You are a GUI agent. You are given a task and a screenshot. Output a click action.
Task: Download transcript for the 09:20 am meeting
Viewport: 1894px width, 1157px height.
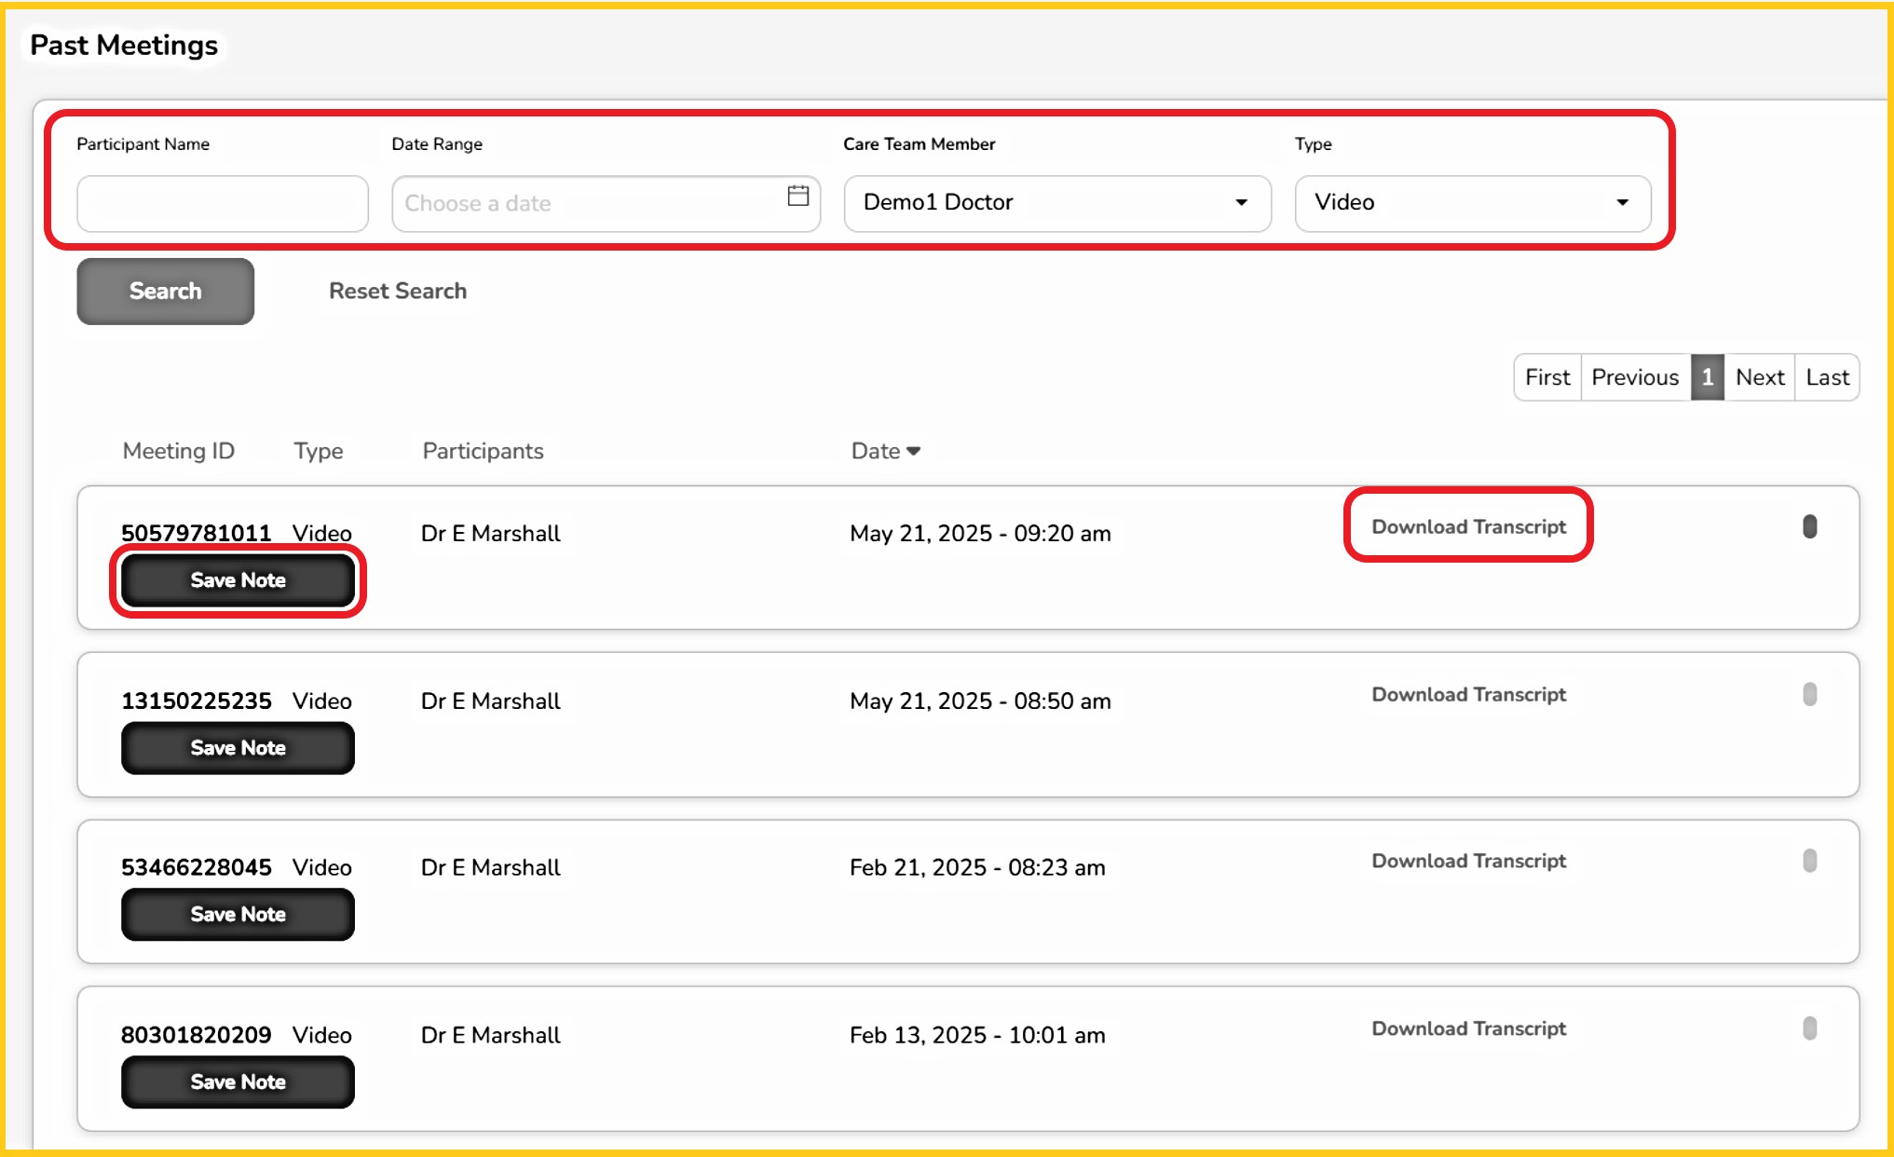click(x=1468, y=527)
